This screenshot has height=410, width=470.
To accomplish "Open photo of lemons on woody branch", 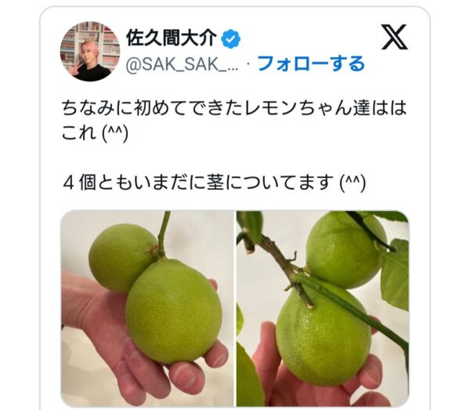I will (323, 309).
